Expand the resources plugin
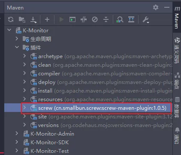 click(24, 99)
